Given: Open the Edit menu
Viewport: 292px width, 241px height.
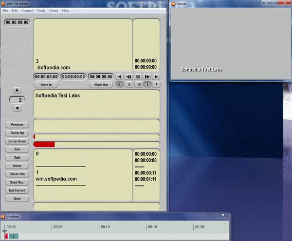Looking at the screenshot, I should (x=15, y=11).
